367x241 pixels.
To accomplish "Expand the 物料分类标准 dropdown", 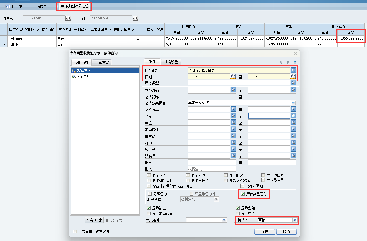I will pyautogui.click(x=293, y=103).
